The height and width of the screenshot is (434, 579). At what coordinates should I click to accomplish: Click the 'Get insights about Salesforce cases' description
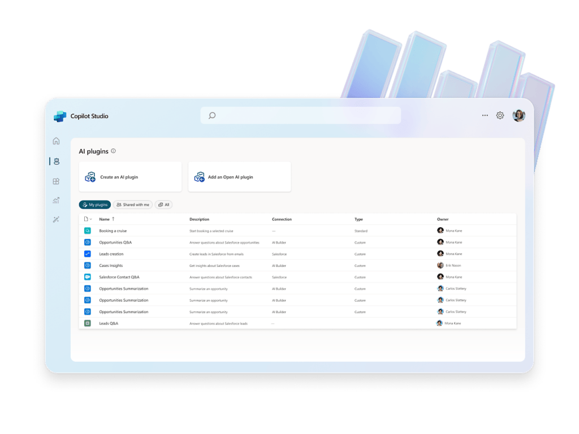(x=214, y=266)
